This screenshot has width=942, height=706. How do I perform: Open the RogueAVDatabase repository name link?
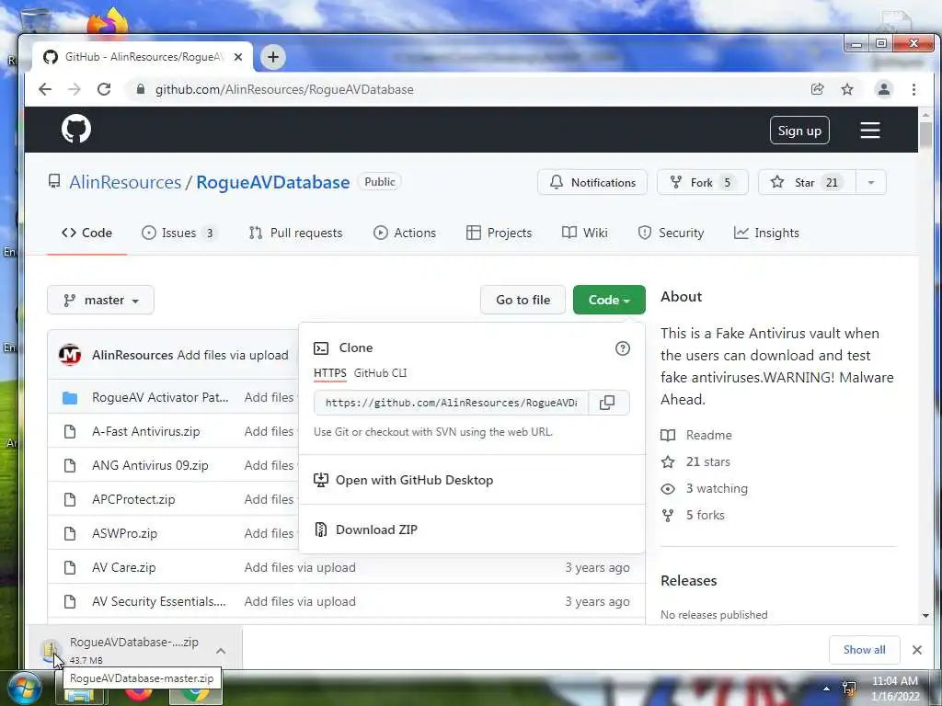[272, 182]
